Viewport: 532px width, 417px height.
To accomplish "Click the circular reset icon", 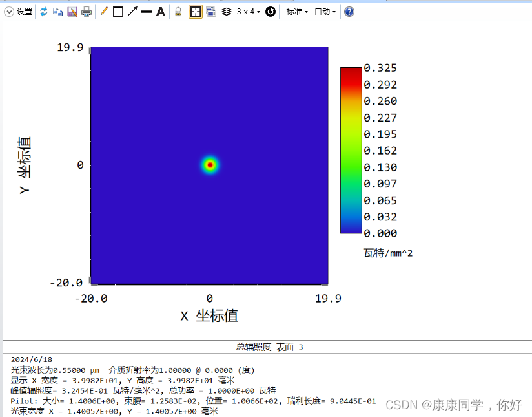I will point(271,12).
